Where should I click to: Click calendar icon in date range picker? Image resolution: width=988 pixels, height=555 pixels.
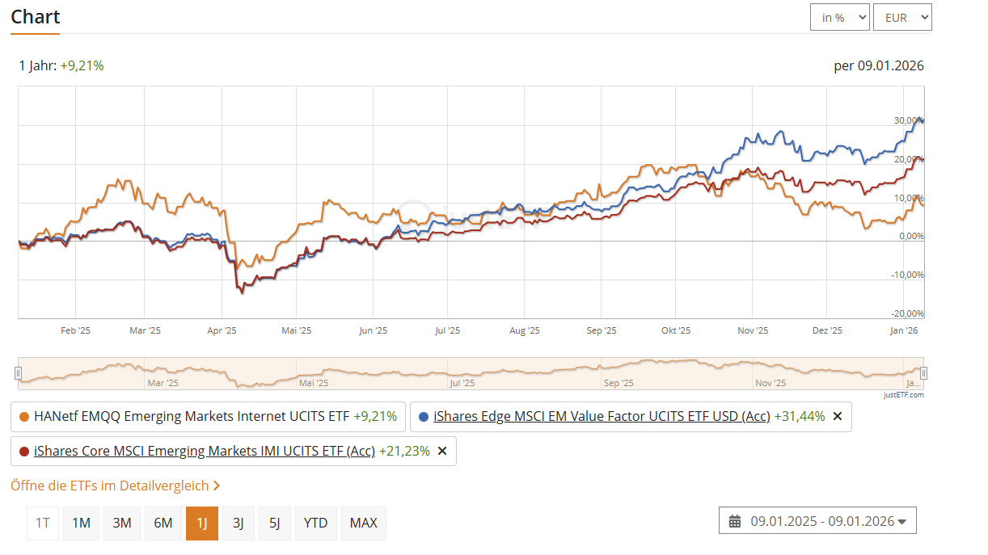[735, 522]
